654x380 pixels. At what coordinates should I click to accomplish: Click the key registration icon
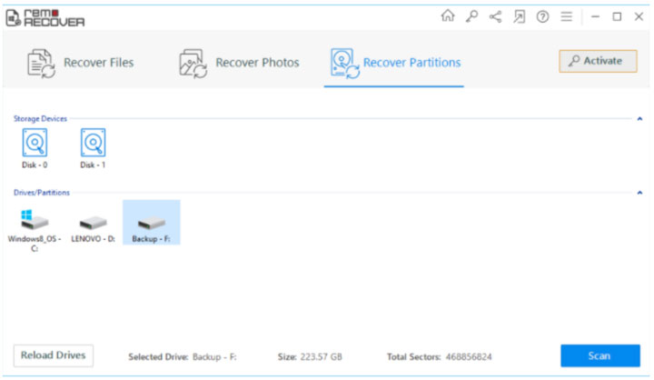click(471, 16)
